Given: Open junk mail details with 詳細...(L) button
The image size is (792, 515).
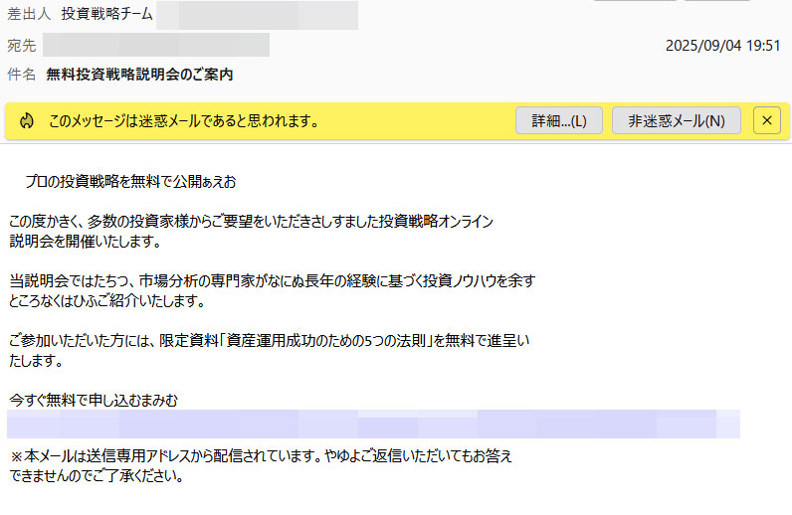Looking at the screenshot, I should [558, 120].
